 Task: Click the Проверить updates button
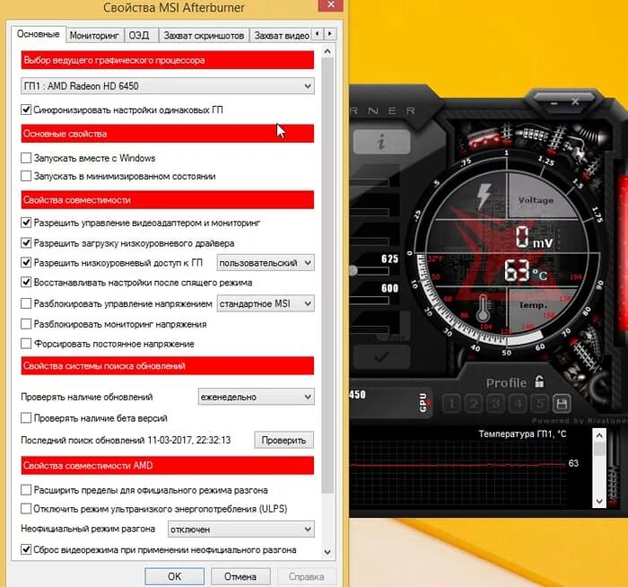click(283, 440)
